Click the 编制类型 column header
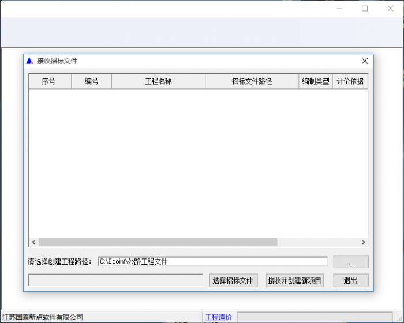 click(x=316, y=81)
